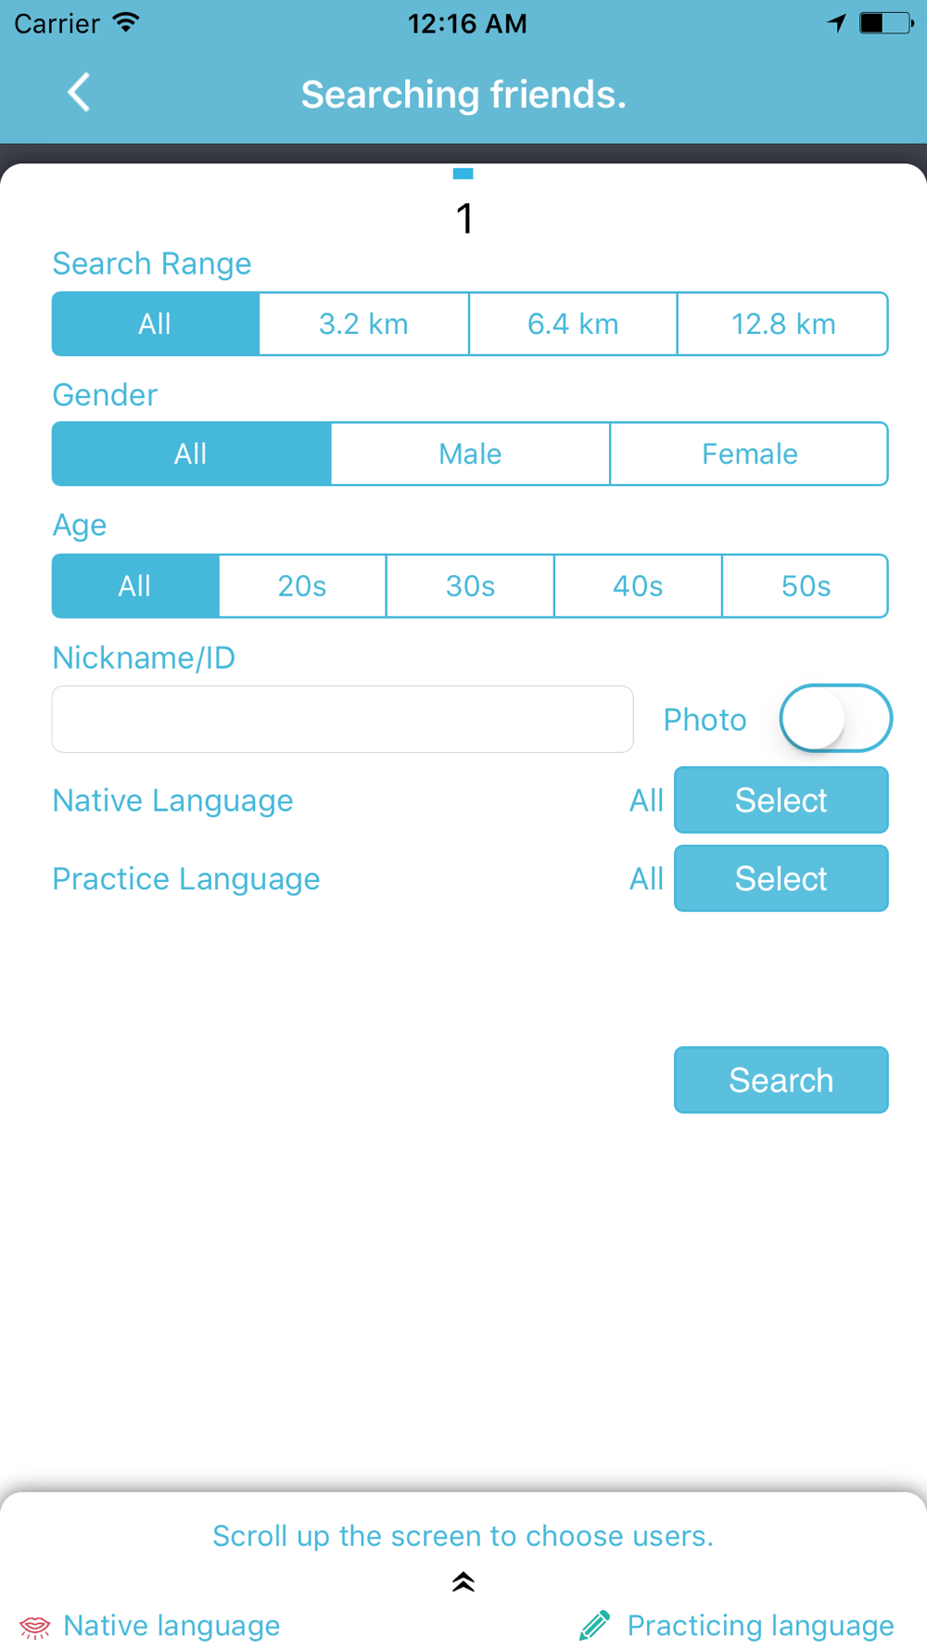Choose the 40s age segment
The height and width of the screenshot is (1649, 927).
pyautogui.click(x=638, y=586)
